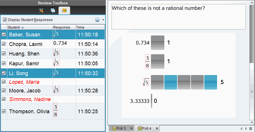Screen dimensions: 255x132
Task: Select the Student responses panel icon
Action: [64, 11]
